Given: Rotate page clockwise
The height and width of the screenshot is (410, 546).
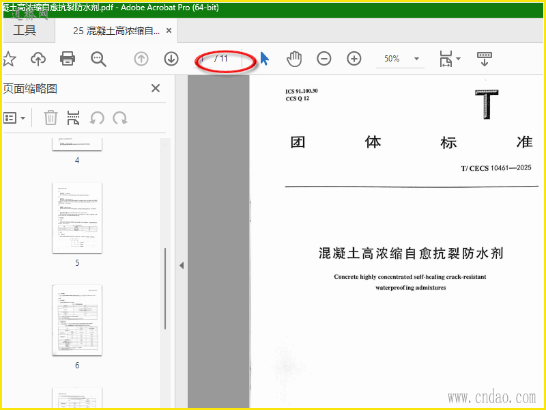Looking at the screenshot, I should click(120, 118).
